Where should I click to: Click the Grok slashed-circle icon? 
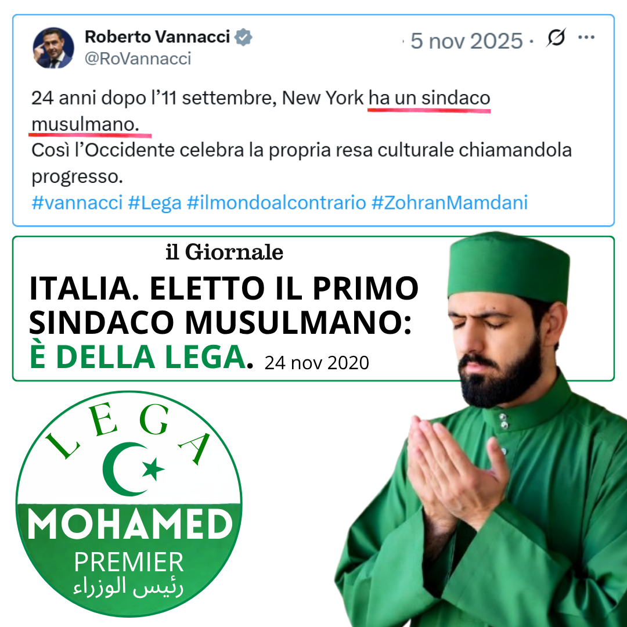(x=556, y=37)
